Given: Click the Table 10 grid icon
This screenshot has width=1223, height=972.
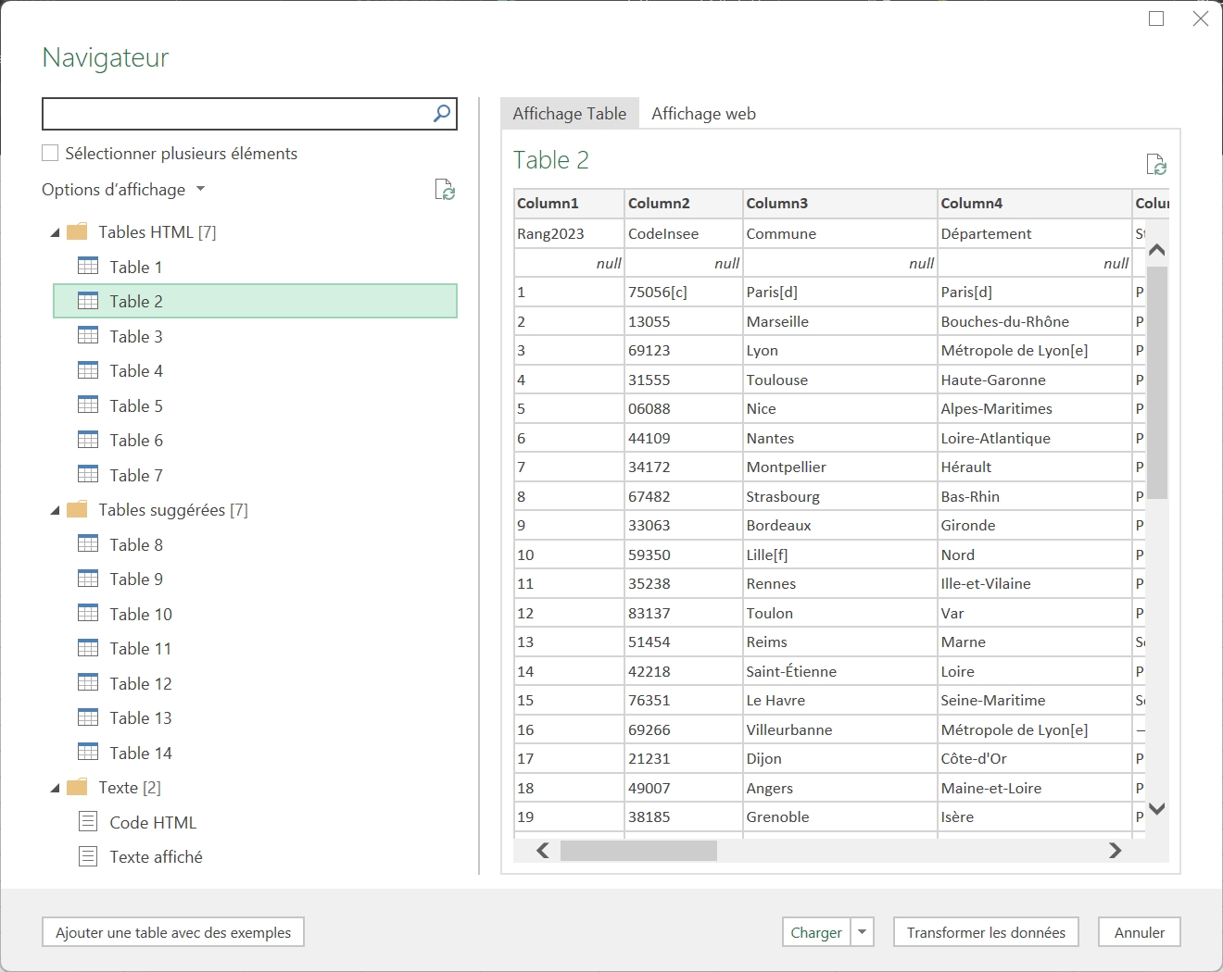Looking at the screenshot, I should [x=88, y=614].
